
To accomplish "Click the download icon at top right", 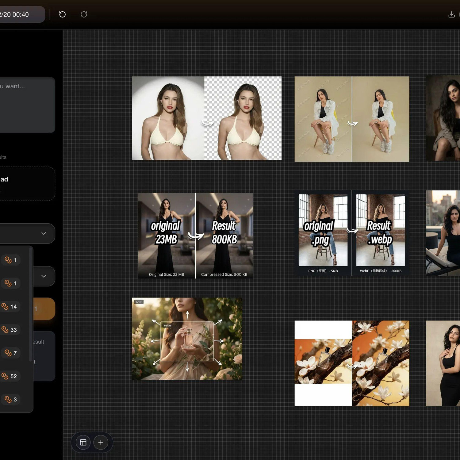I will coord(451,14).
